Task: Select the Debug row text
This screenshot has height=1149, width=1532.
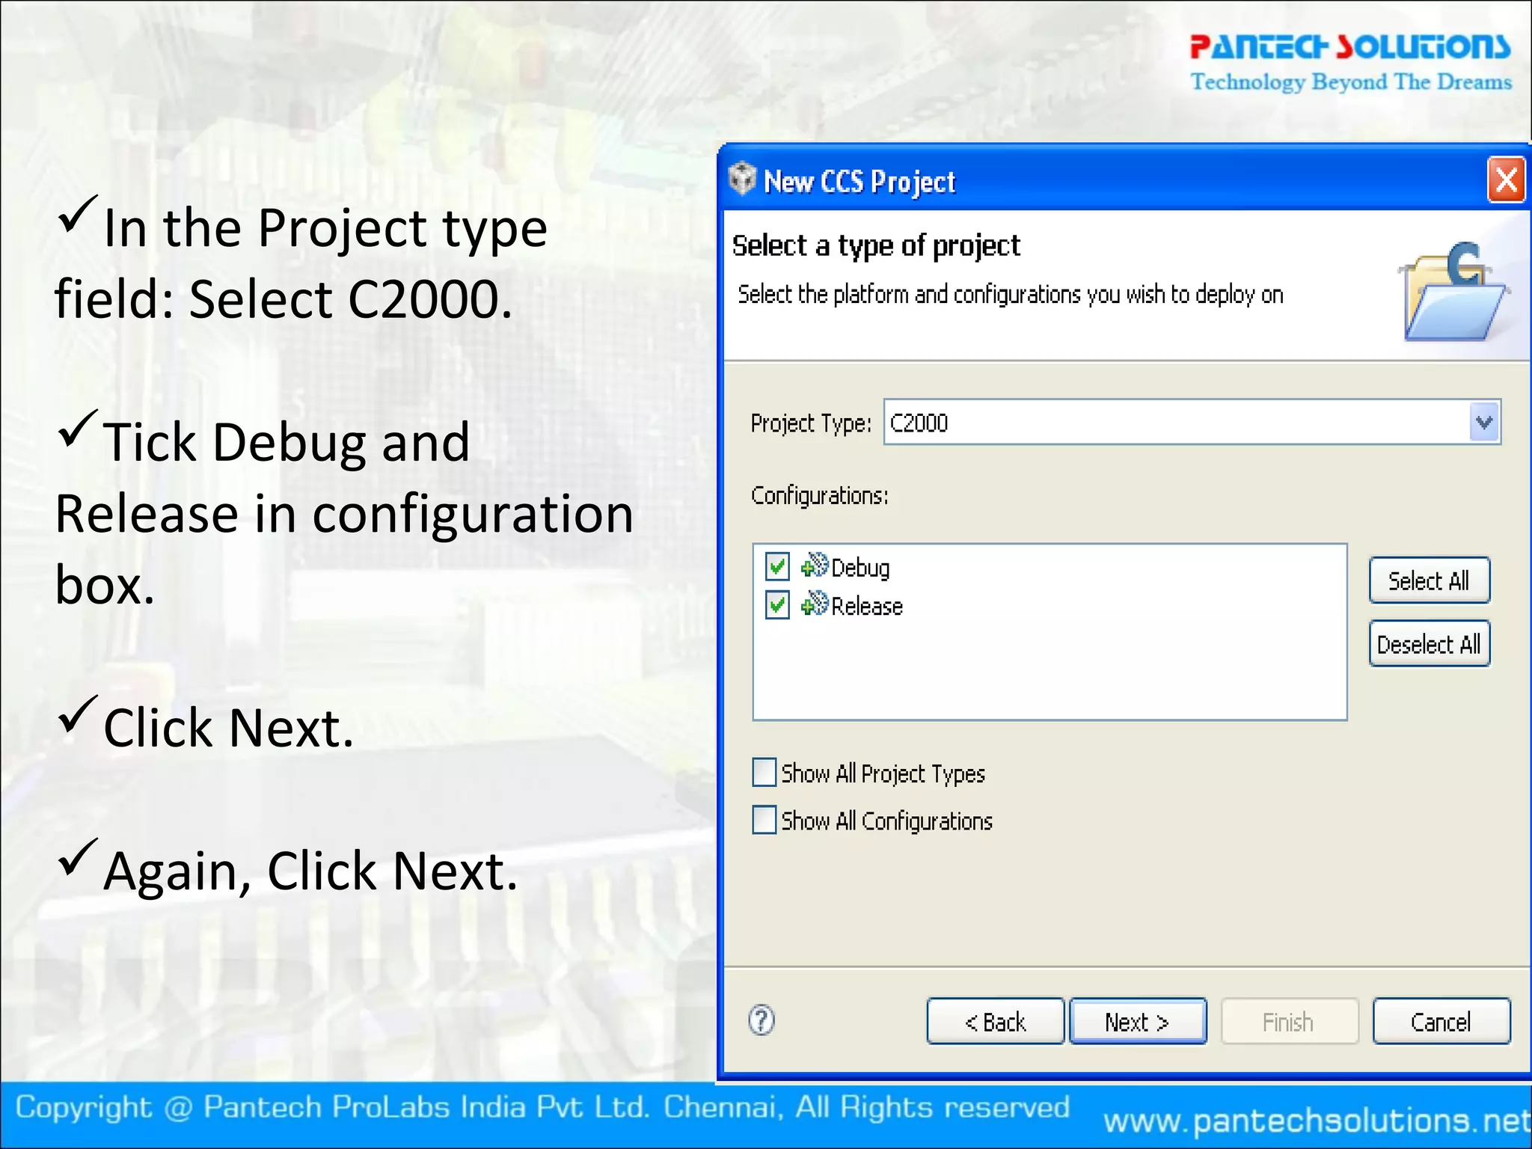Action: [860, 568]
